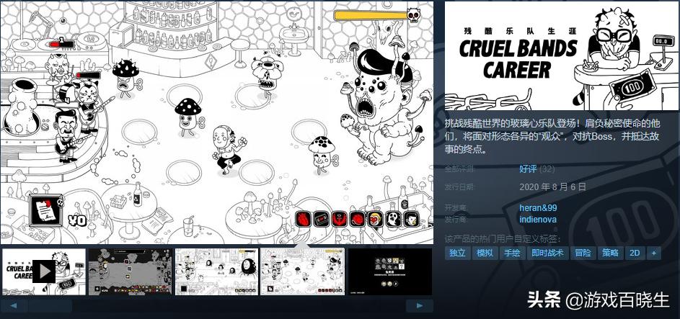Open the 2D tag
The height and width of the screenshot is (319, 680).
click(x=635, y=253)
